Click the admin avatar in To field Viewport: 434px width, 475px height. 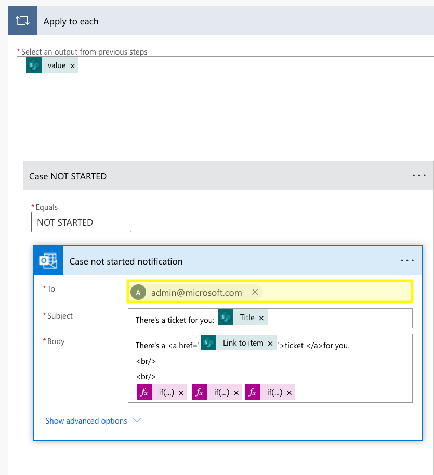click(138, 293)
